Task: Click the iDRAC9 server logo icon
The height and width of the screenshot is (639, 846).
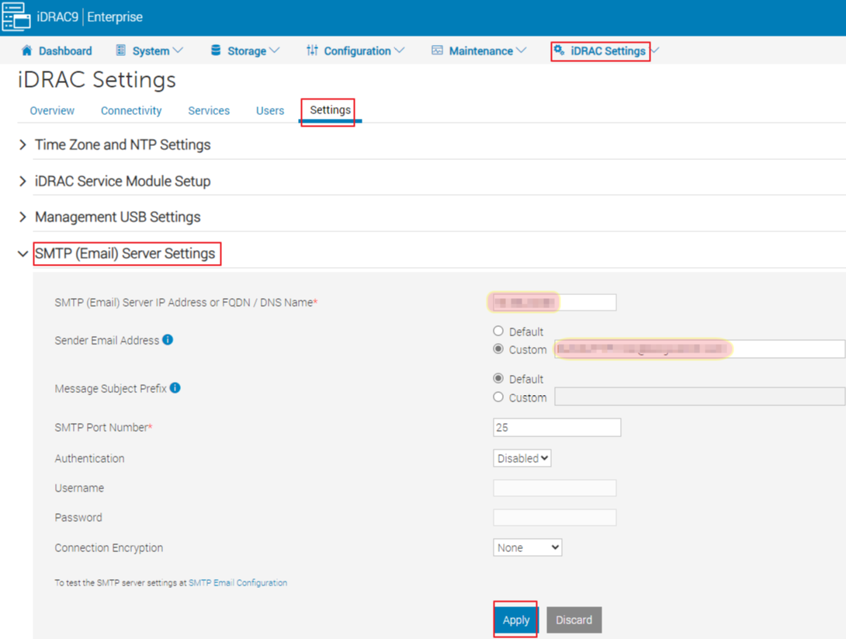Action: point(16,16)
